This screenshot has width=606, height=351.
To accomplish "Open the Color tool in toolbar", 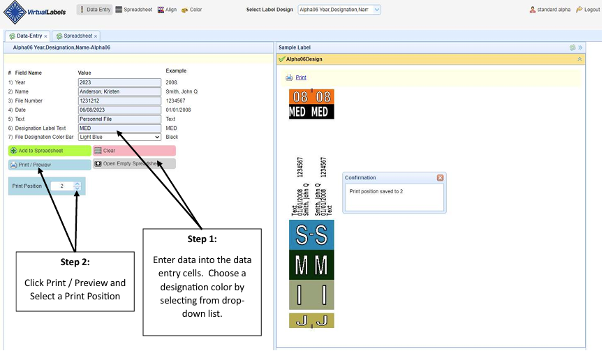I will 192,10.
